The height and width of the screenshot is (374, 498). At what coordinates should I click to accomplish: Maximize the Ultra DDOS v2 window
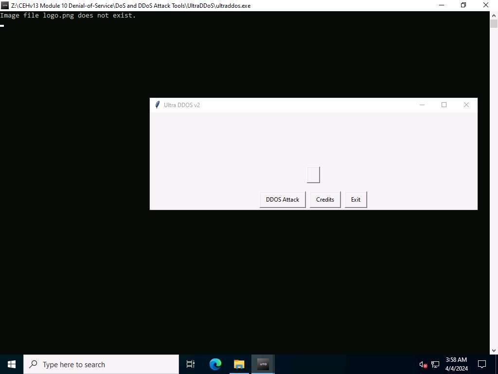(444, 105)
